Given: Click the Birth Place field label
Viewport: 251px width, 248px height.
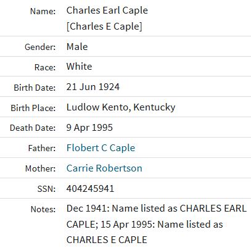Looking at the screenshot, I should coord(33,108).
